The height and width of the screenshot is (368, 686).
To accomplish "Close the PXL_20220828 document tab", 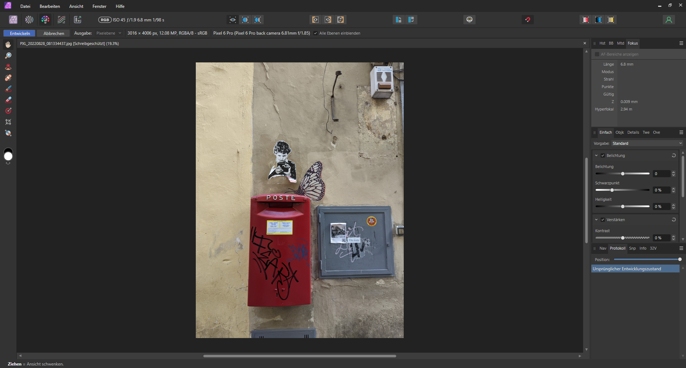I will [585, 43].
